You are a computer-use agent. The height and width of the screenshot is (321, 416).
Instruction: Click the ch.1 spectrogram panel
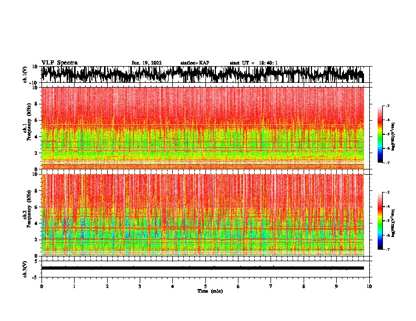click(203, 128)
